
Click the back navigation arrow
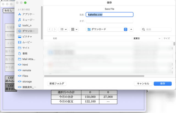tap(50, 29)
